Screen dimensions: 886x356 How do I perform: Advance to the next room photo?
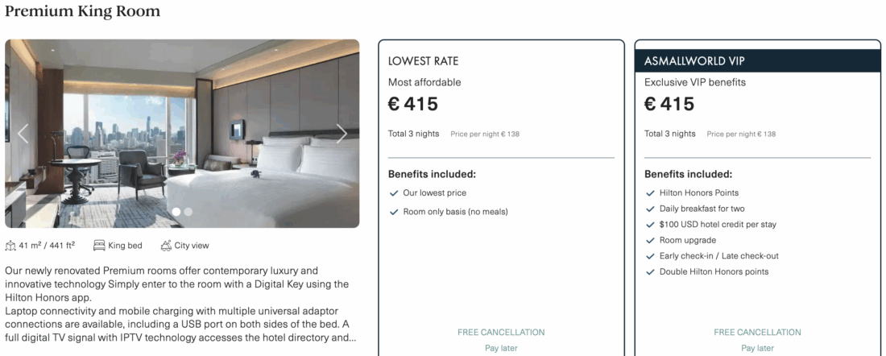(x=342, y=134)
